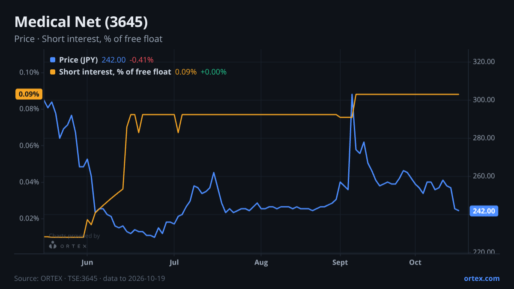Screen dimensions: 514x289
Task: Click the blue Price legend color swatch
Action: 53,60
